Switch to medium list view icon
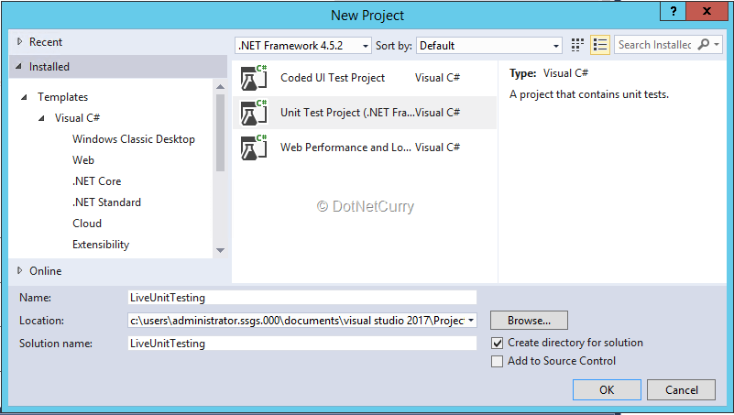Screen dimensions: 734x415 click(599, 46)
